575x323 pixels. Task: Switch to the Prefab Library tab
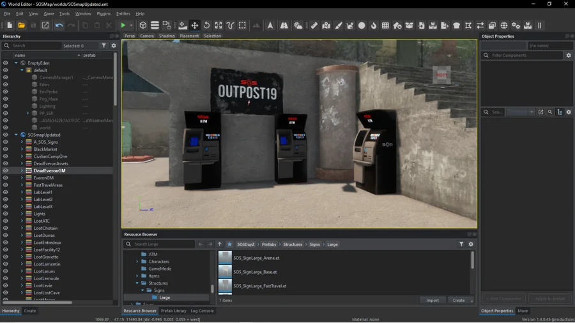[x=173, y=311]
